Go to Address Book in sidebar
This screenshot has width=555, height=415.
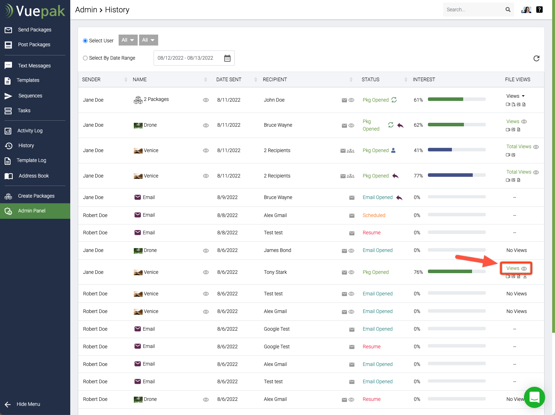pyautogui.click(x=34, y=176)
